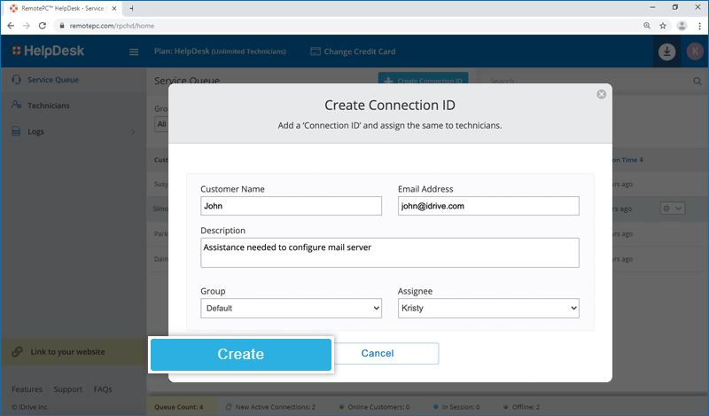Click Change Credit Card link
Viewport: 709px width, 416px height.
tap(359, 51)
